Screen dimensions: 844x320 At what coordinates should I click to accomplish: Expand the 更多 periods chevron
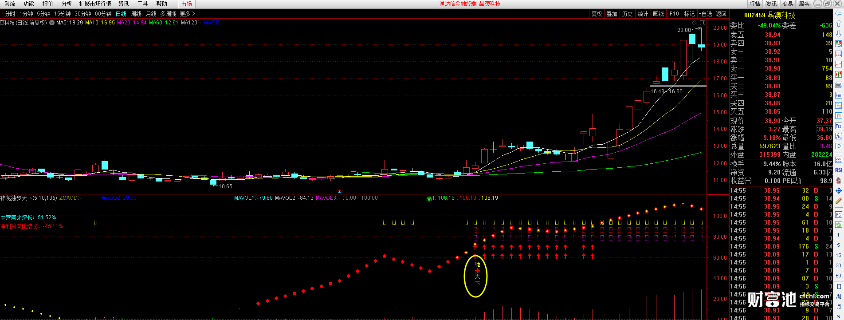click(x=193, y=14)
